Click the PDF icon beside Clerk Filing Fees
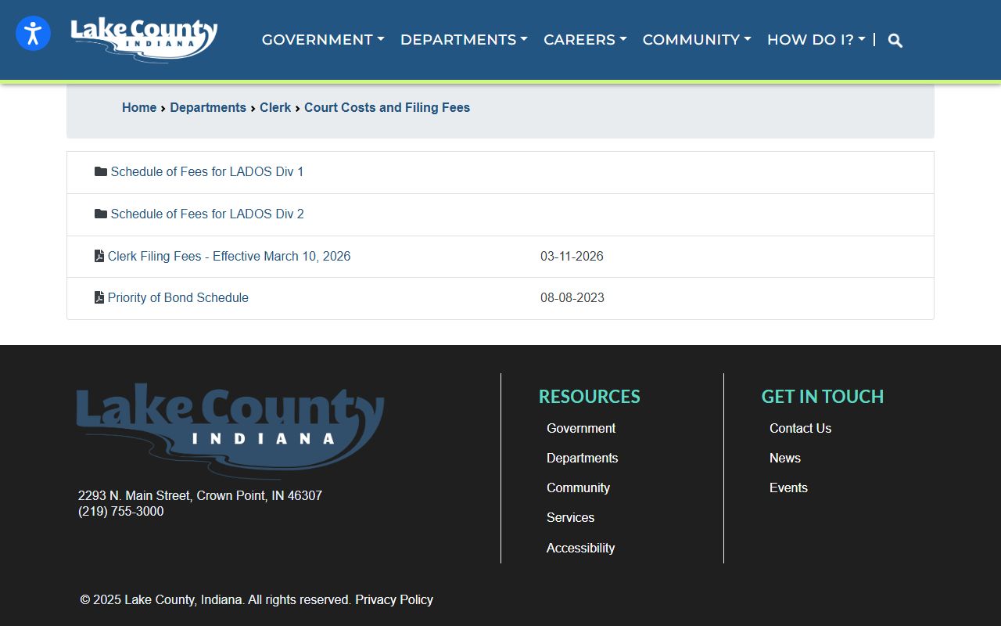Screen dimensions: 1001x626 click(x=99, y=256)
